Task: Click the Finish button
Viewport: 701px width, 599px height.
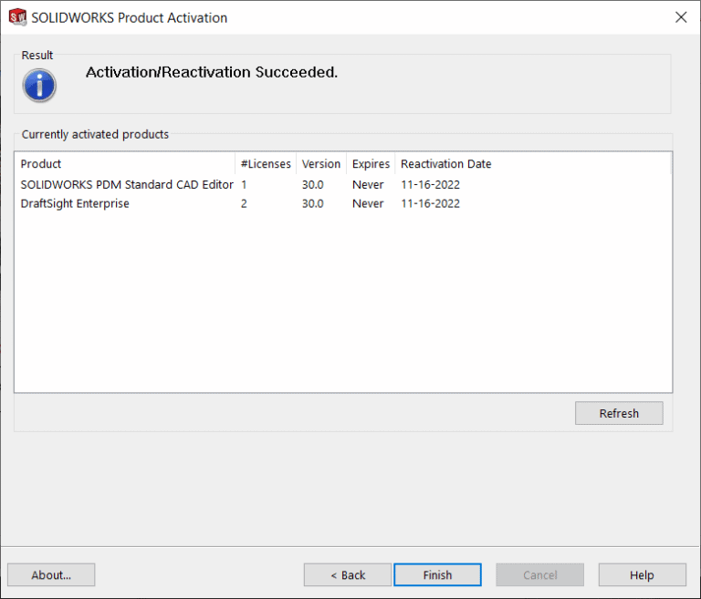Action: pos(437,574)
